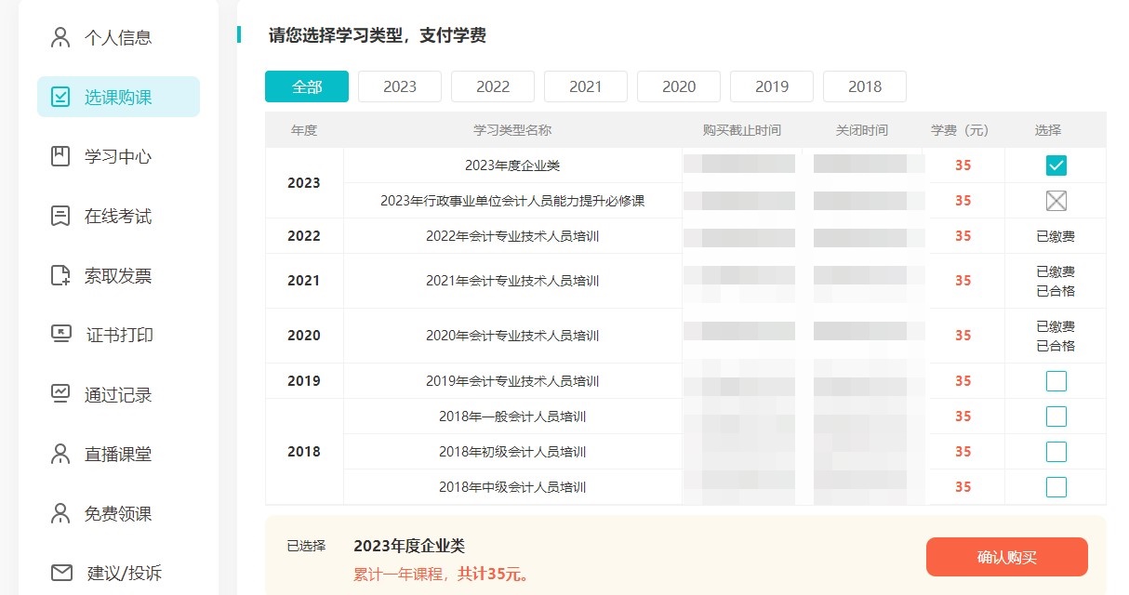Check the 2018年中级会计人员培训 checkbox

[x=1056, y=487]
